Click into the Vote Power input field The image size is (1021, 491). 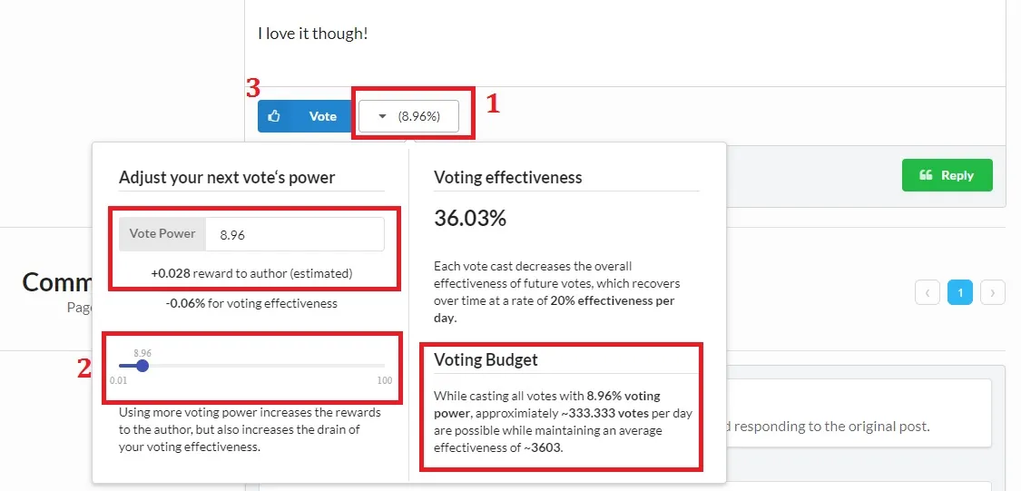coord(294,234)
